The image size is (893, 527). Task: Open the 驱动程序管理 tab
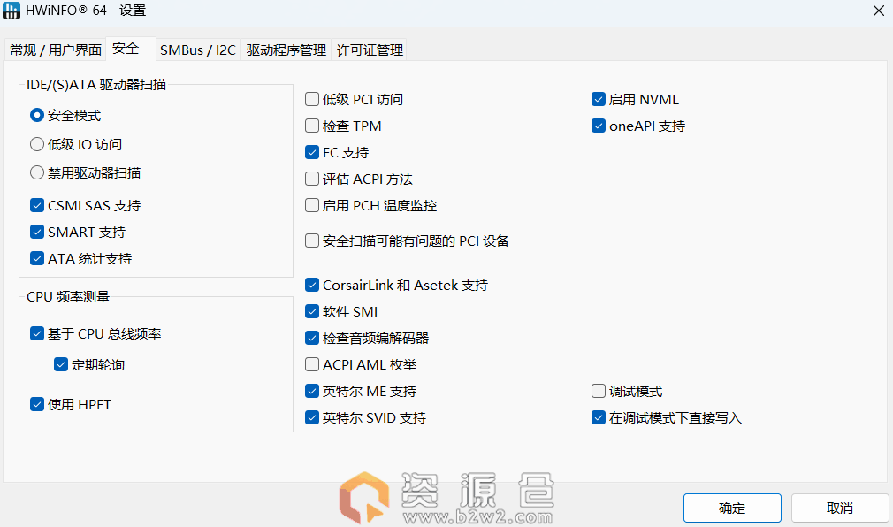click(x=286, y=50)
